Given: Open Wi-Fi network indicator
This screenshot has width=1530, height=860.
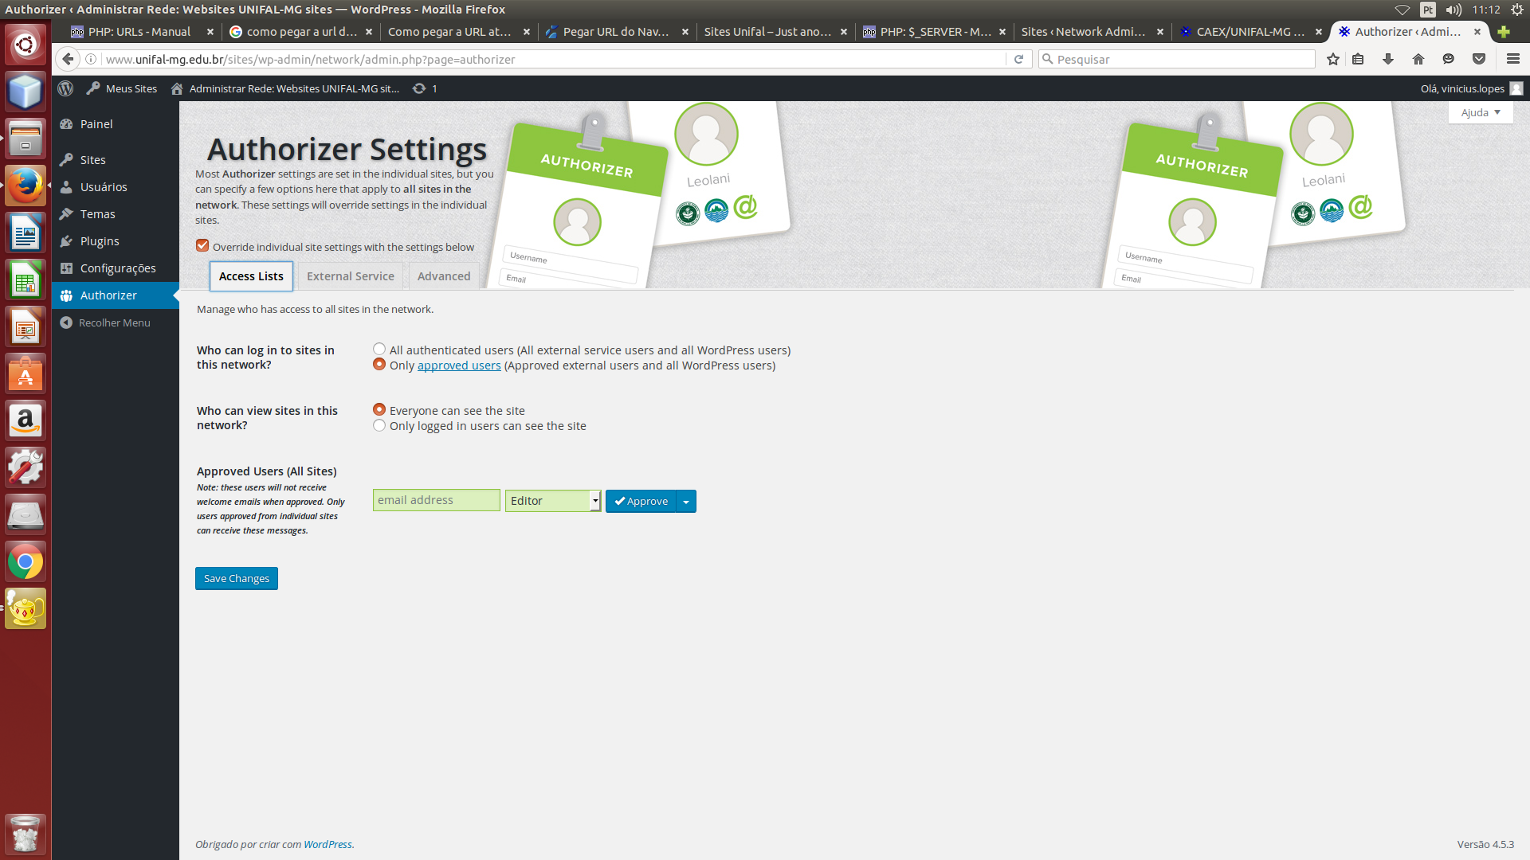Looking at the screenshot, I should (1402, 10).
